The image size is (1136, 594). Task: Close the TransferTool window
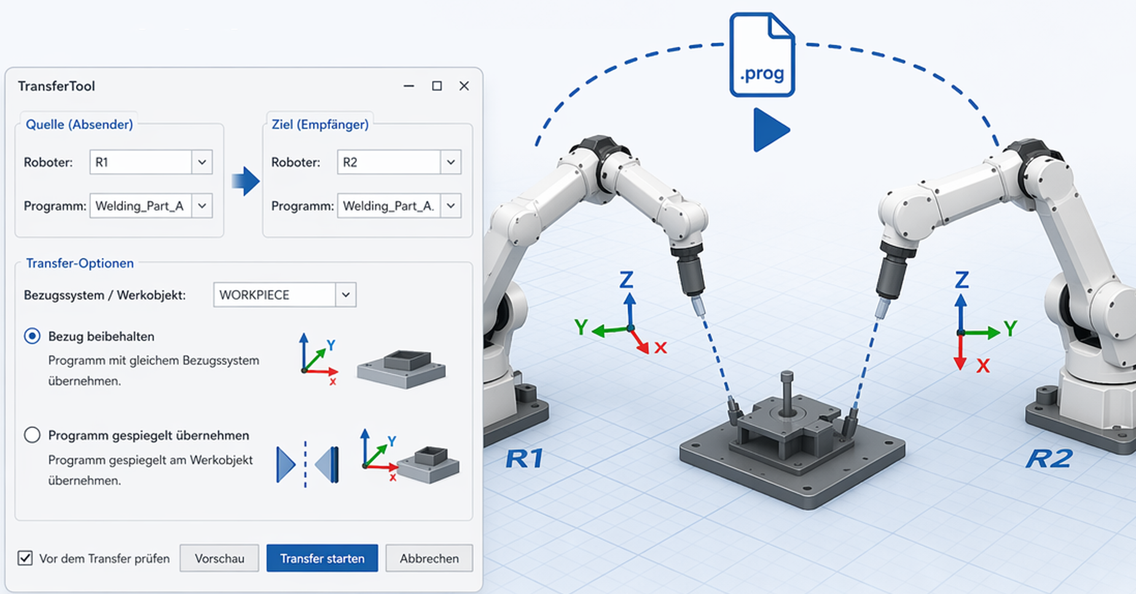(464, 86)
